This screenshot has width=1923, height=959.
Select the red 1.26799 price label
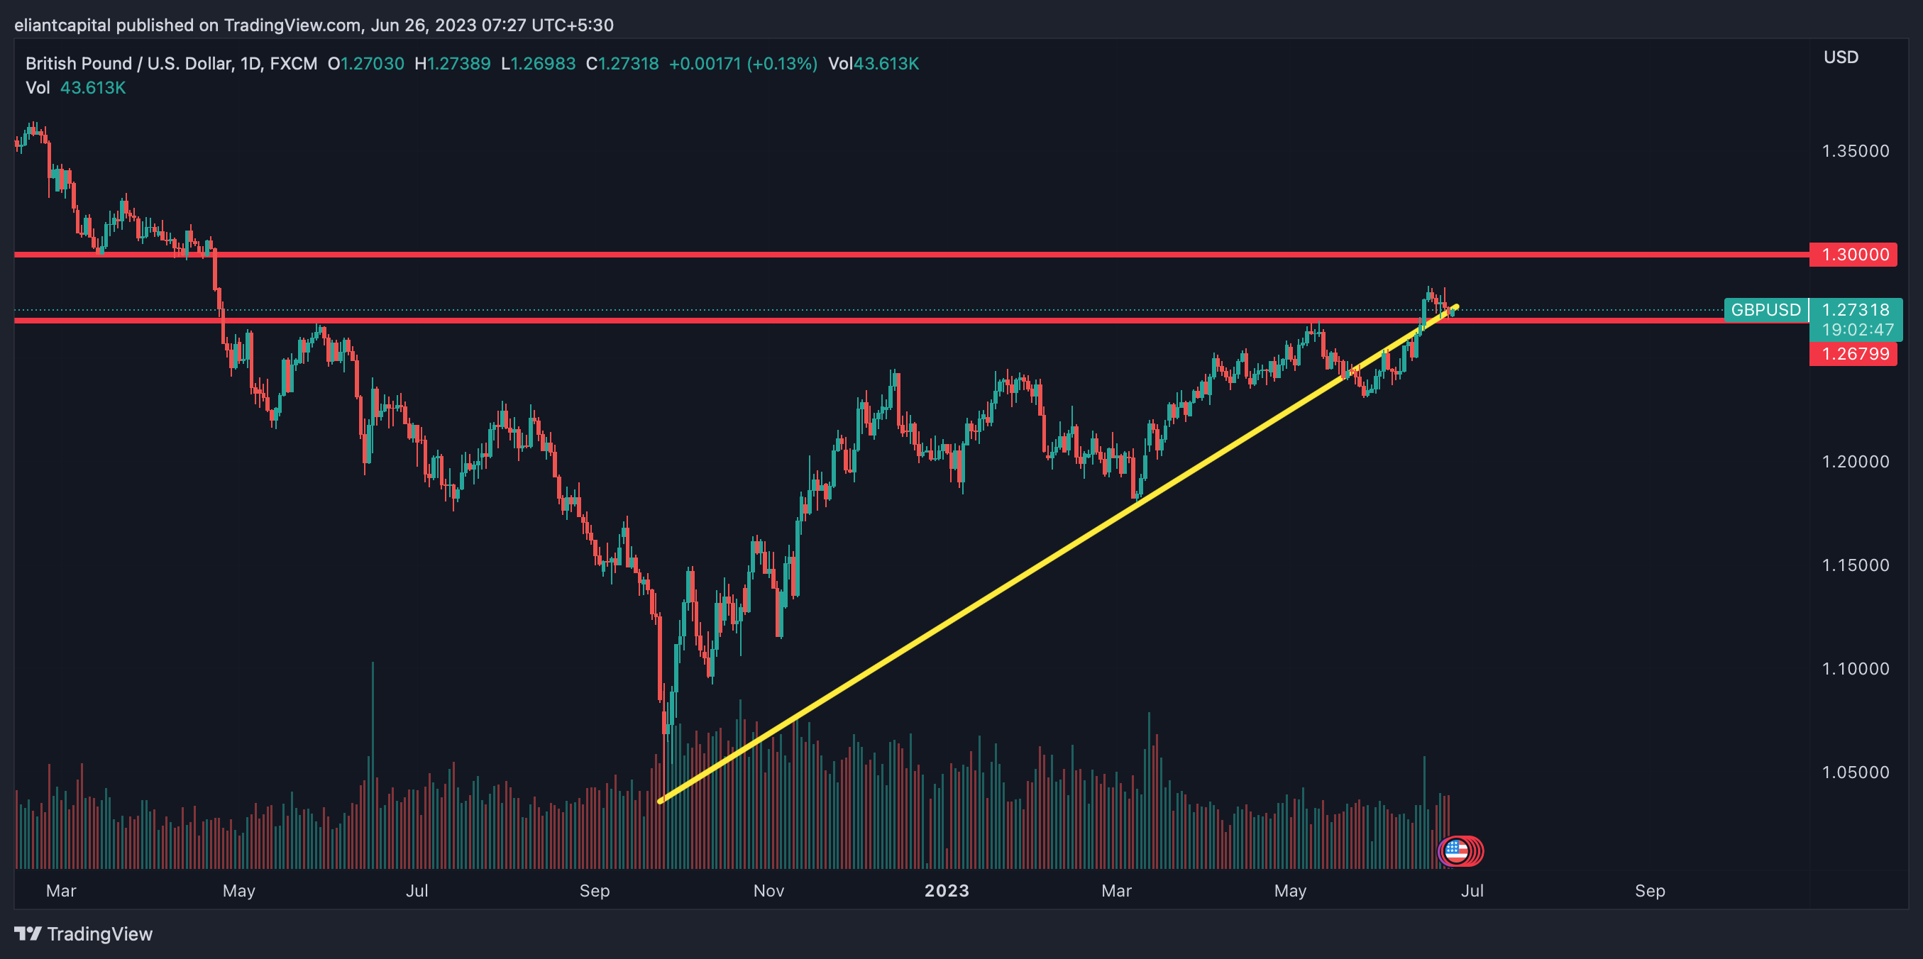[x=1854, y=354]
